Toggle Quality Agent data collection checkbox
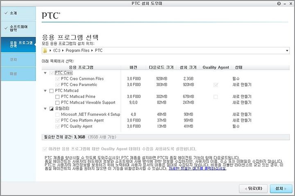The width and height of the screenshot is (295, 196). point(45,149)
